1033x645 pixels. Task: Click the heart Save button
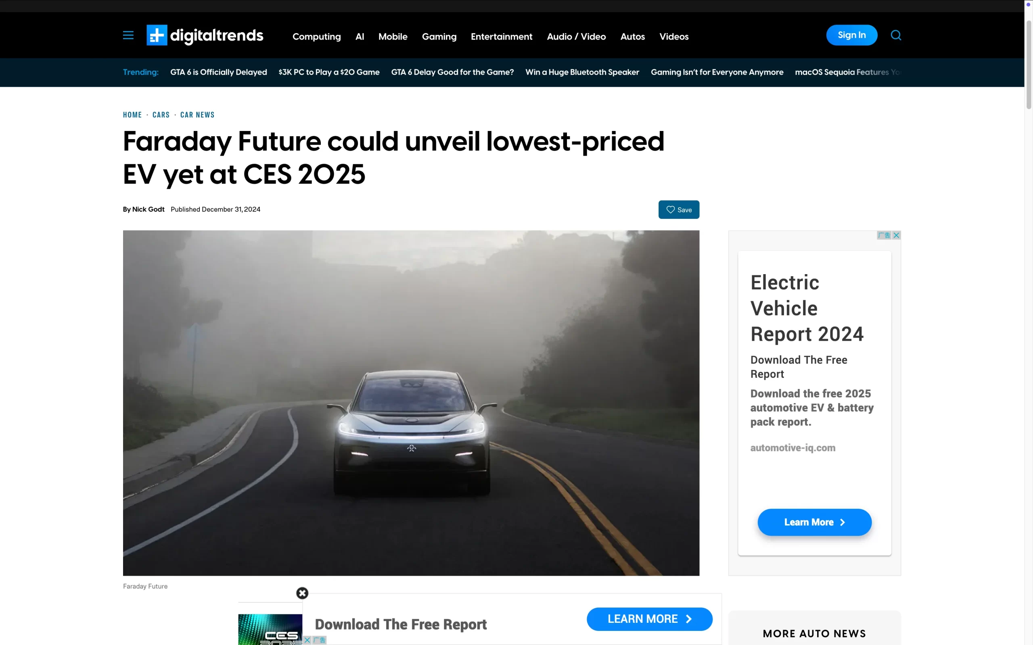coord(679,210)
